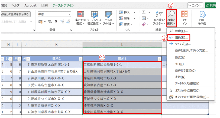Decrease decimal places icon

[x=68, y=22]
